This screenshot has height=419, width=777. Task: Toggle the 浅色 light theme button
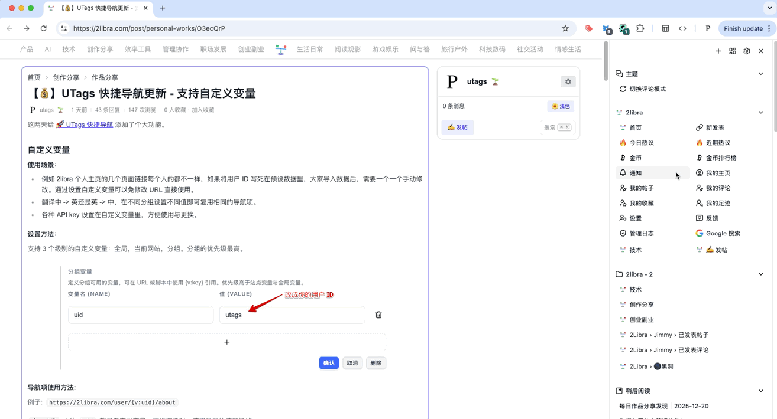561,106
